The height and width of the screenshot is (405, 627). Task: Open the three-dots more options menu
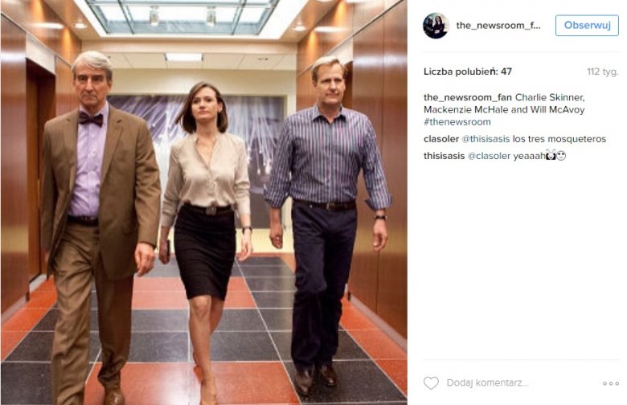611,383
